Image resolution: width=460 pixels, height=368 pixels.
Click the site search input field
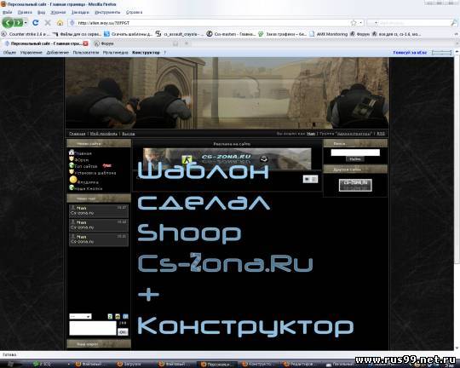355,152
